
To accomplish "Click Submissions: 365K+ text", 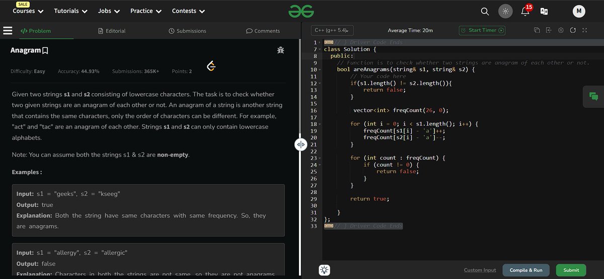I will click(135, 71).
